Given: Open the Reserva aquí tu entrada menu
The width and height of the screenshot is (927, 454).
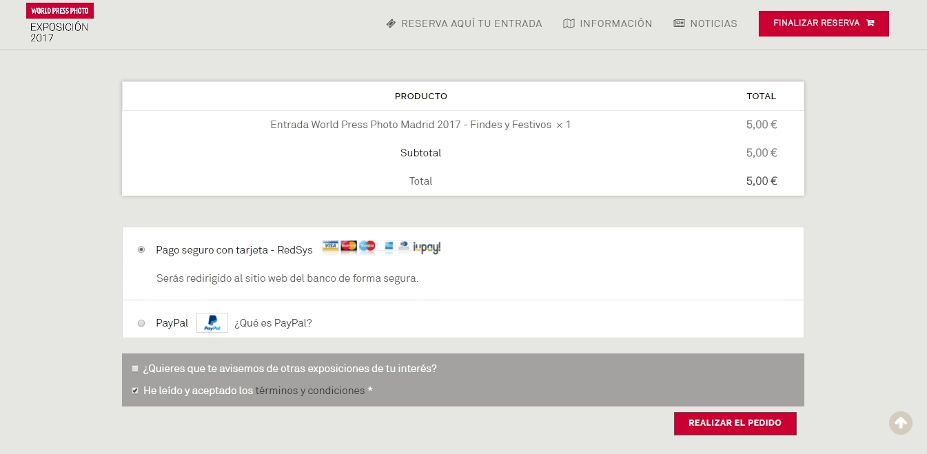Looking at the screenshot, I should (x=464, y=23).
